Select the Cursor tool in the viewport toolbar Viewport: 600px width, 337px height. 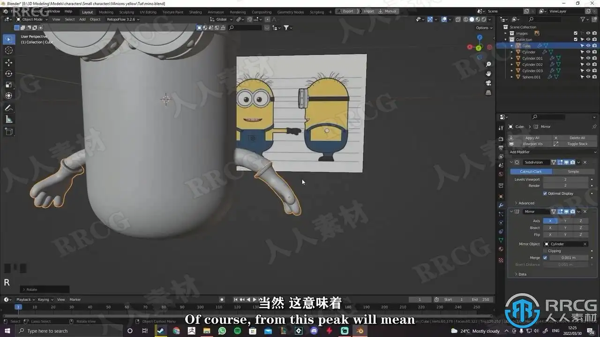click(9, 51)
